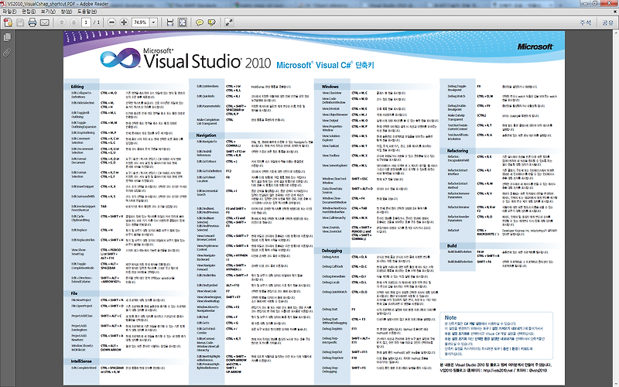Click the 'Refactor.Rename' entry

(458, 207)
